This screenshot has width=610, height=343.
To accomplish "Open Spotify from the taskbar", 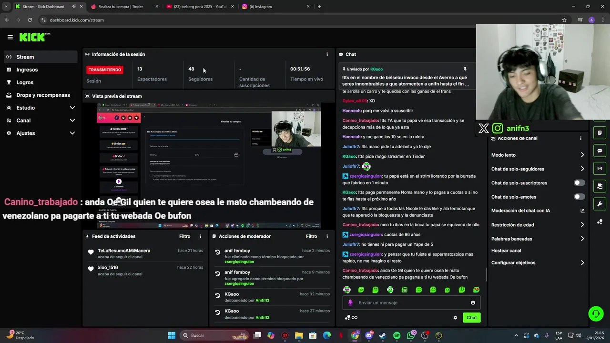I will [x=396, y=335].
